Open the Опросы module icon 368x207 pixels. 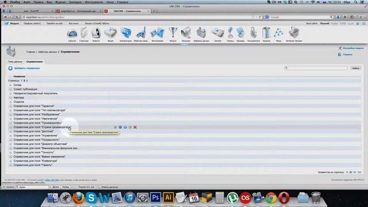coord(230,33)
